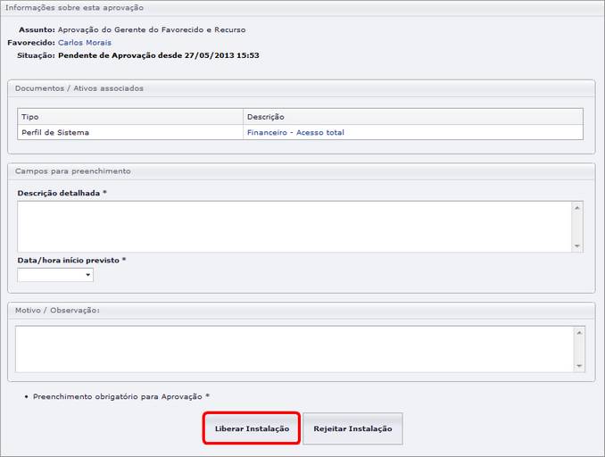
Task: Open the Carlos Morais favorecido link
Action: click(85, 42)
